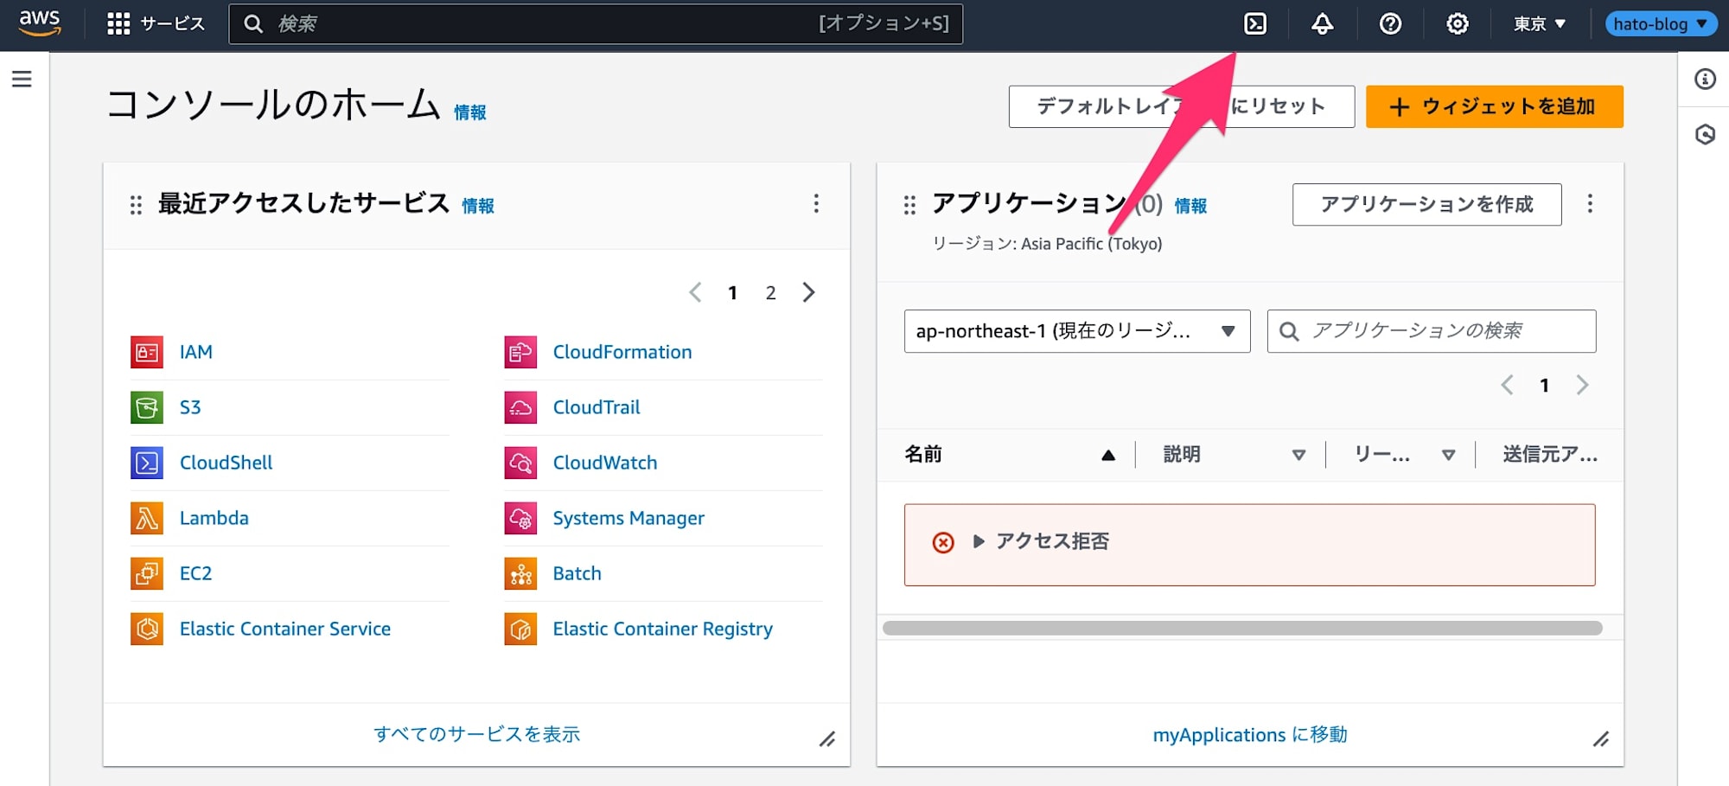The image size is (1729, 786).
Task: Open the hexagon icon on the right sidebar
Action: 1705,134
